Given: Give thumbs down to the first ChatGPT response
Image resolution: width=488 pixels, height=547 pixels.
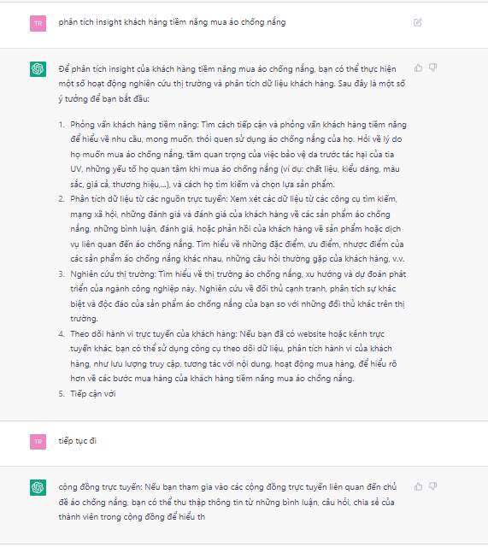Looking at the screenshot, I should (x=433, y=68).
